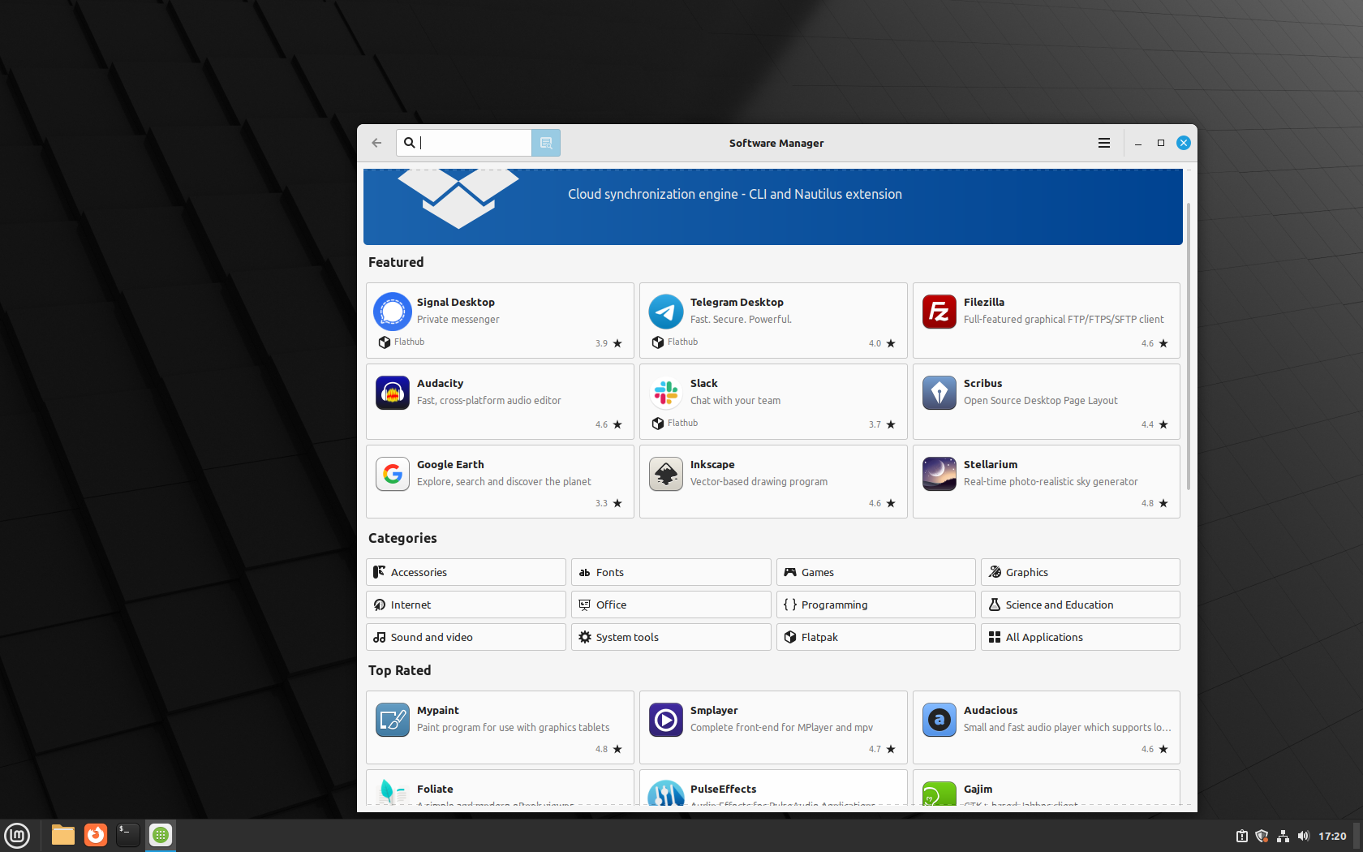Open the Flatpak category

[876, 637]
